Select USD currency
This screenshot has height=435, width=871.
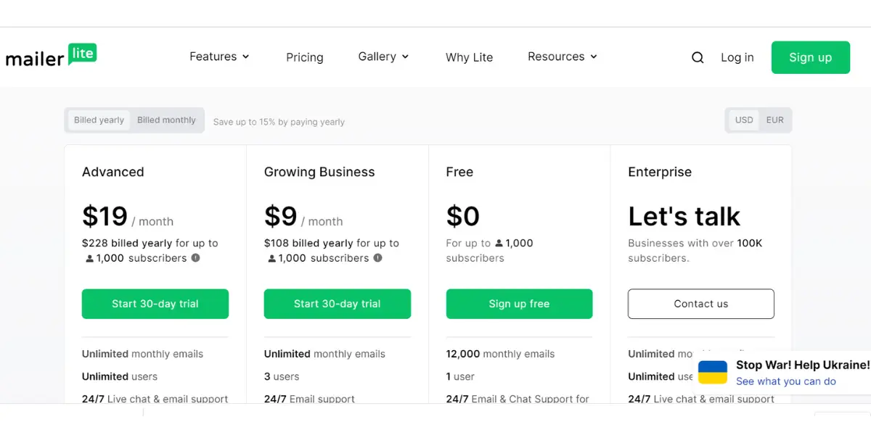point(744,120)
